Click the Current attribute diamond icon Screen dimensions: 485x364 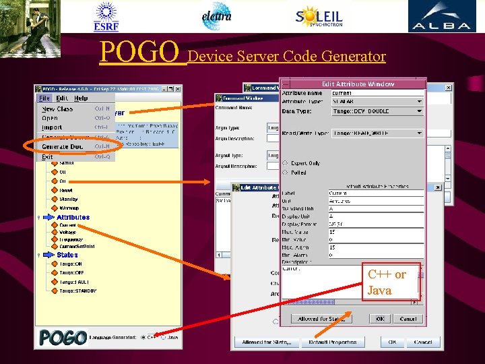coord(55,225)
